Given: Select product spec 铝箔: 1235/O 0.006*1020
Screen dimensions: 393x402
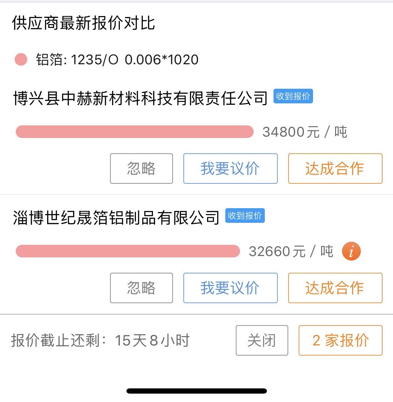Looking at the screenshot, I should click(117, 60).
